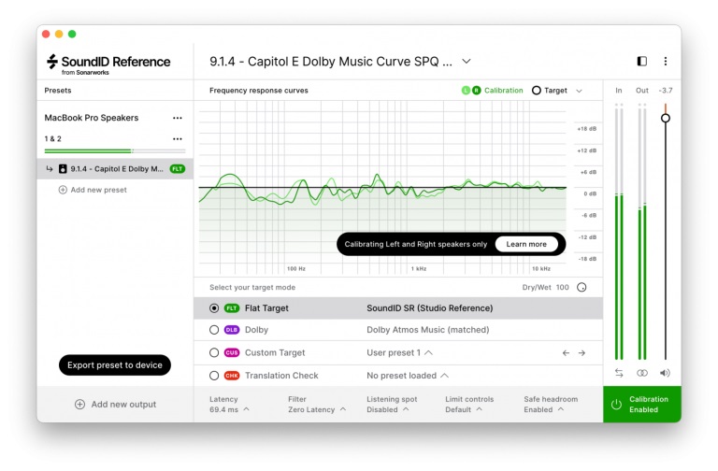This screenshot has height=471, width=718.
Task: Click the calibration power icon
Action: click(x=616, y=405)
